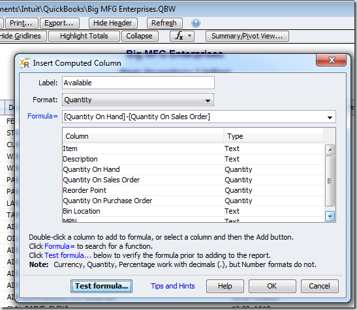Viewport: 357px width, 310px height.
Task: Select the Reorder Point row
Action: (193, 190)
